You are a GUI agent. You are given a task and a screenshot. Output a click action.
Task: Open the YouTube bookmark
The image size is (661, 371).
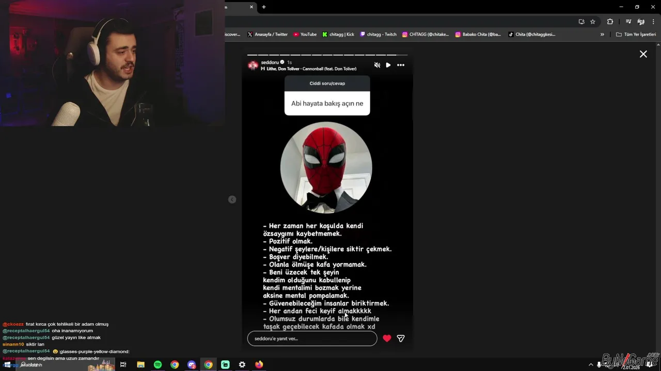click(305, 35)
